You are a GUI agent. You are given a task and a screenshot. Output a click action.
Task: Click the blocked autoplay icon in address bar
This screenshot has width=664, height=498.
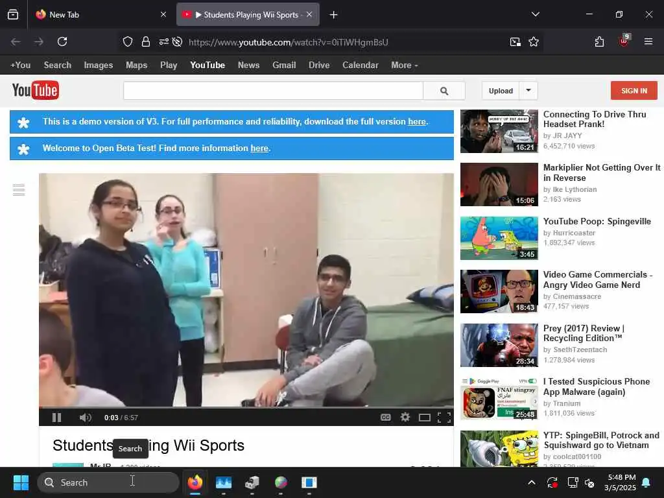pos(178,41)
